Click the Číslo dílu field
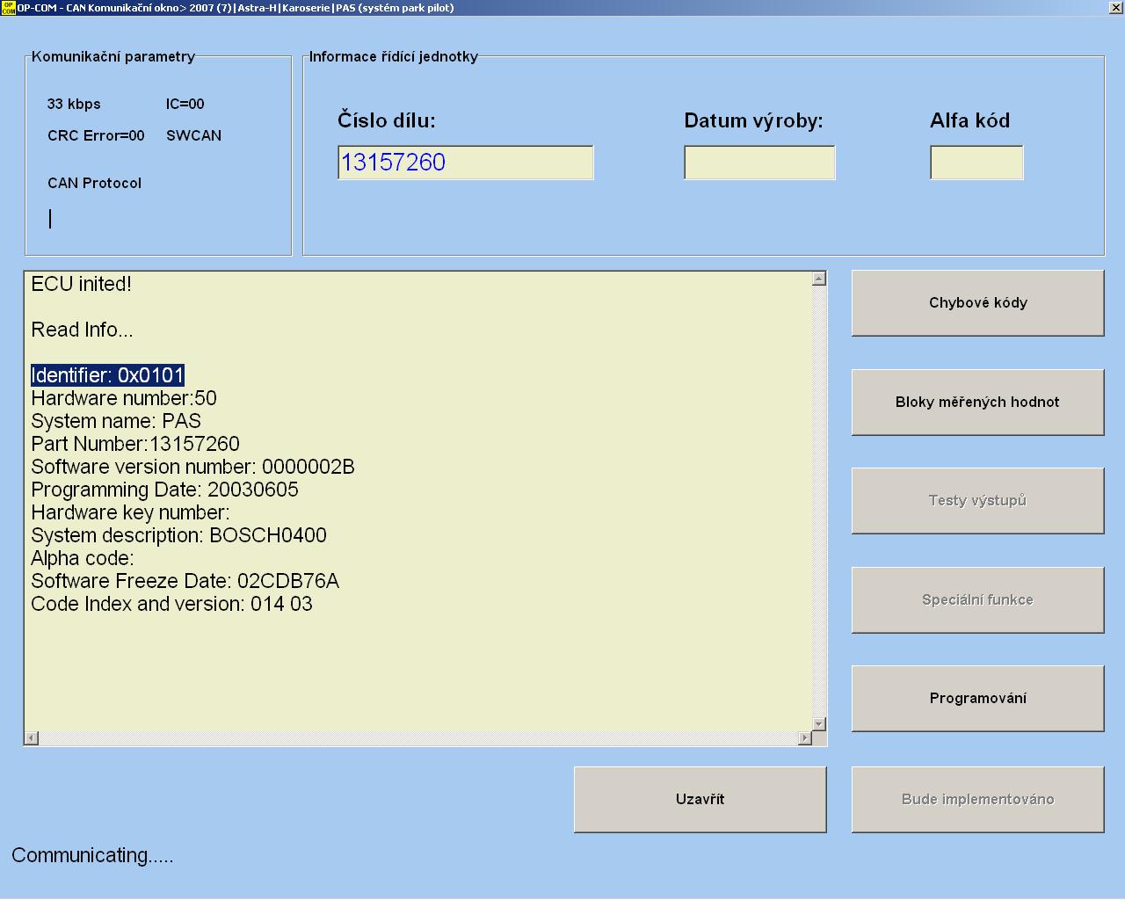 pyautogui.click(x=465, y=163)
